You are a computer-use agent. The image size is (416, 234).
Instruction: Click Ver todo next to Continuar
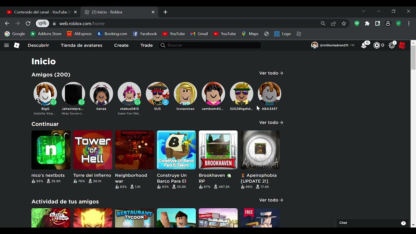click(x=271, y=123)
